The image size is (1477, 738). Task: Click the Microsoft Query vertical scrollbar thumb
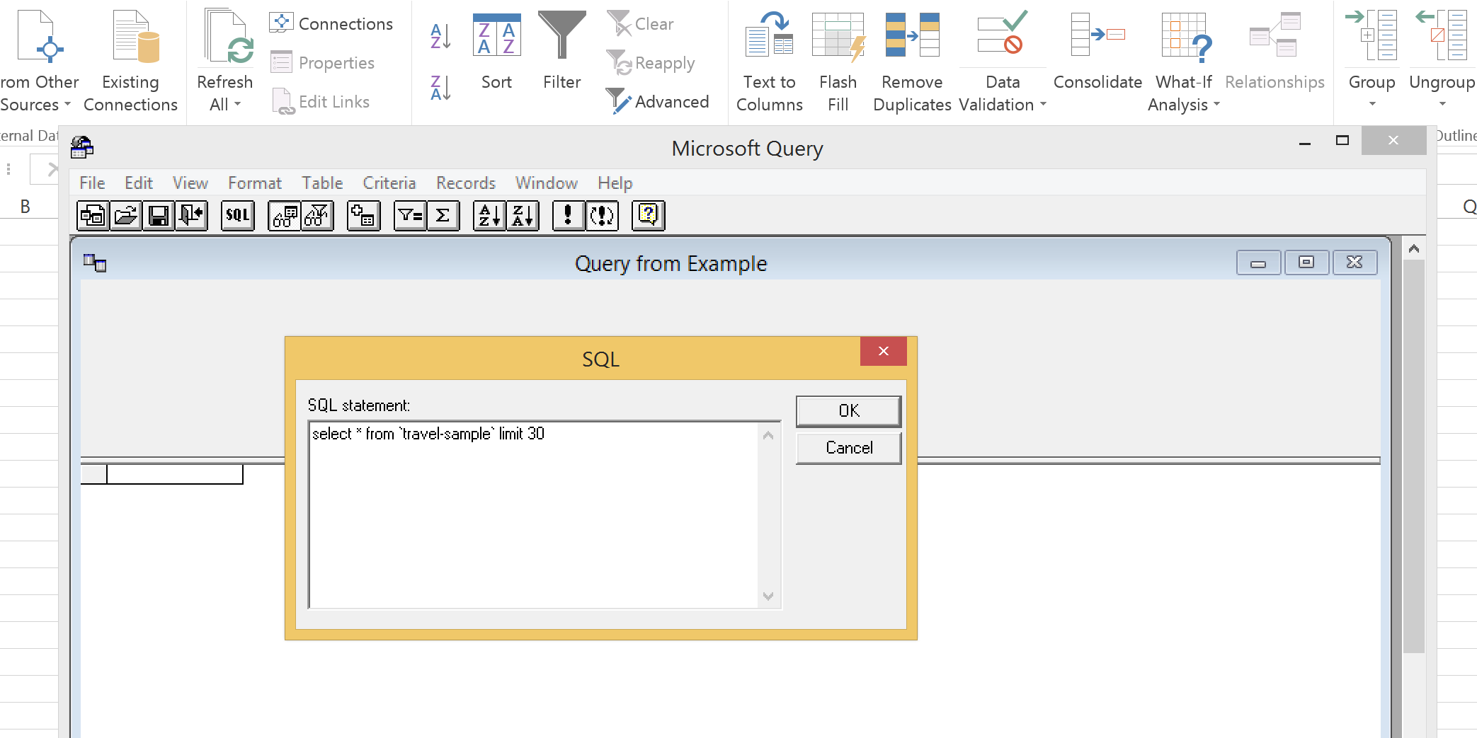pos(1414,456)
